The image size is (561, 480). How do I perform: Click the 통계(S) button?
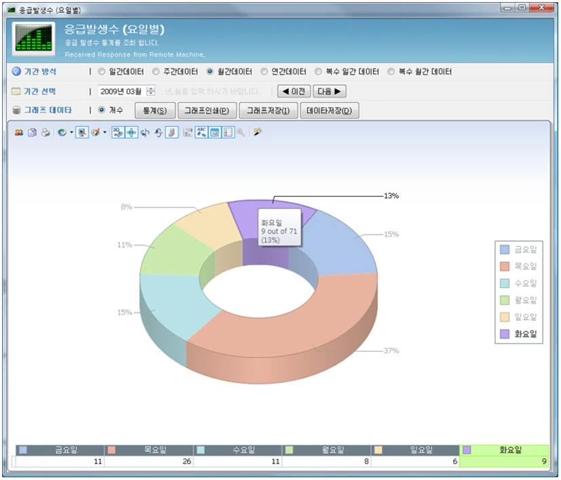point(155,111)
